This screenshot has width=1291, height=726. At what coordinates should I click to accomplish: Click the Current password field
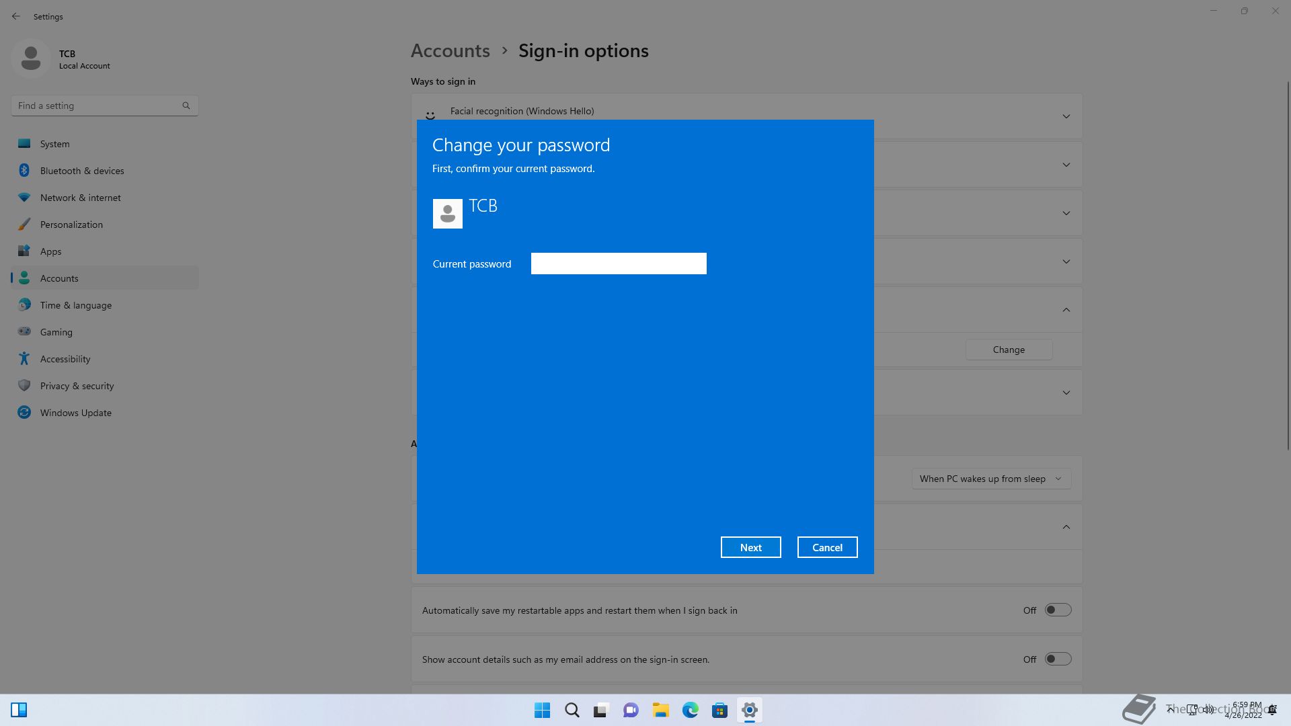619,264
